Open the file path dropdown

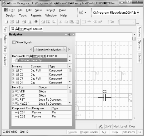coord(138,13)
